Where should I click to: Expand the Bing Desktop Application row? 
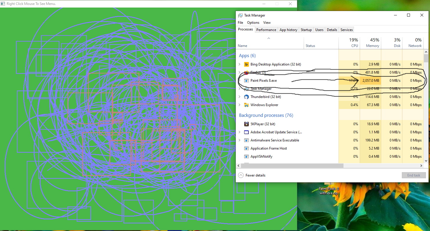pyautogui.click(x=240, y=64)
